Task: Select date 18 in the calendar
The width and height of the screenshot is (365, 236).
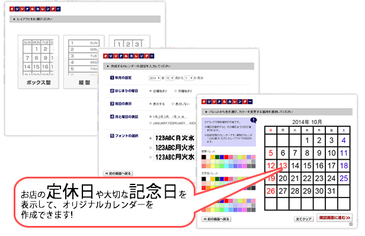Action: [344, 165]
